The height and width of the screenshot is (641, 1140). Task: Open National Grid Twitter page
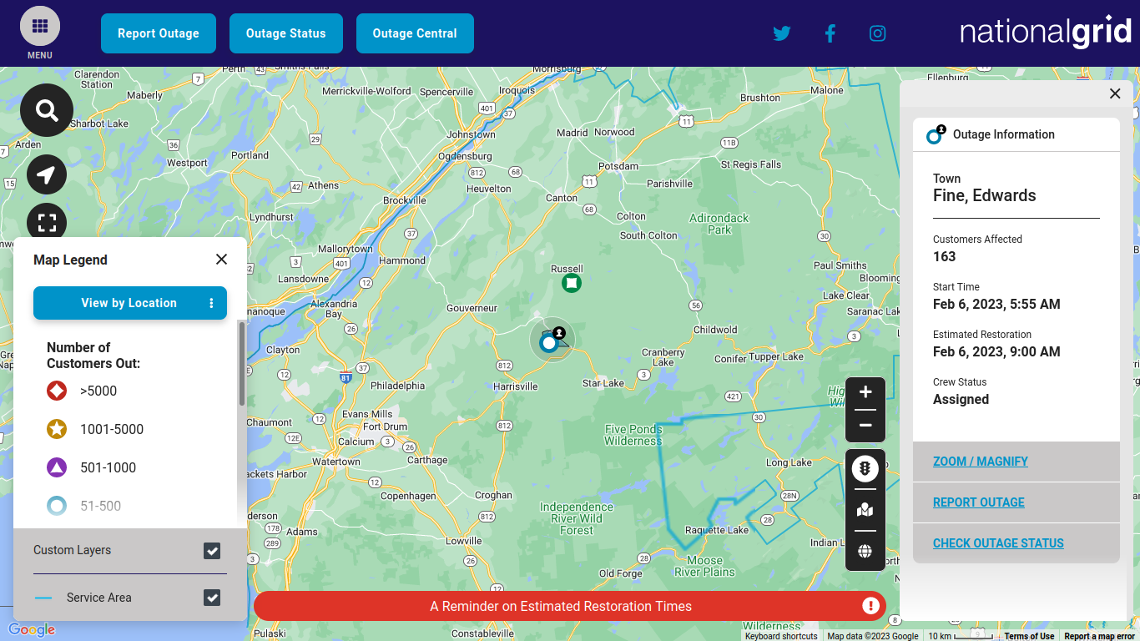pos(781,33)
